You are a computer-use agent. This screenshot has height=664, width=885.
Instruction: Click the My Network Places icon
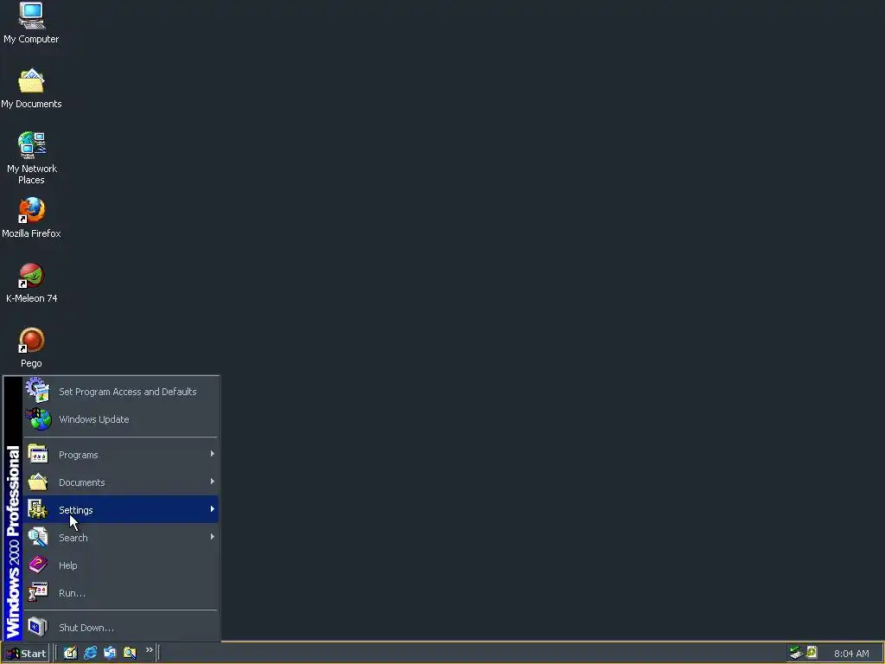point(31,158)
